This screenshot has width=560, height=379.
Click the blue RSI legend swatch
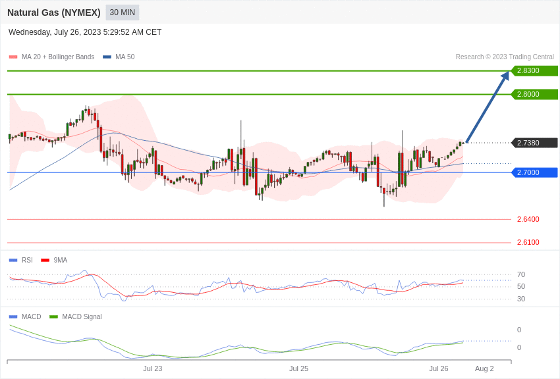(x=13, y=261)
